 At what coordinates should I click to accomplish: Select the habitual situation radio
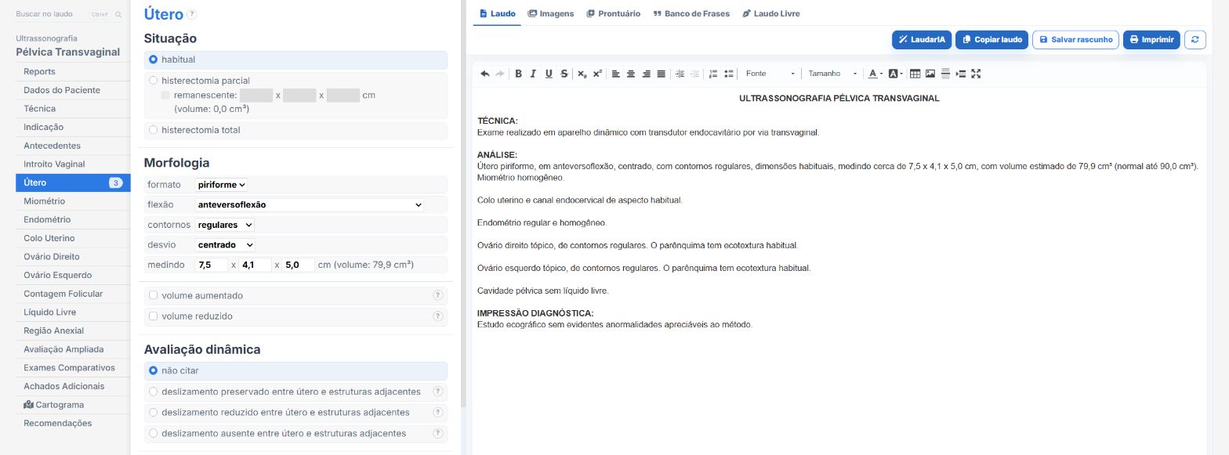click(x=154, y=60)
